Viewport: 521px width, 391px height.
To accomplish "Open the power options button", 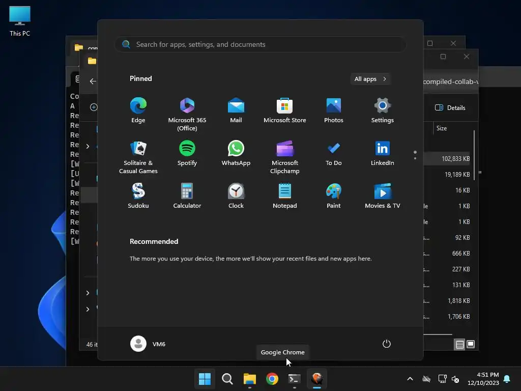I will 387,344.
